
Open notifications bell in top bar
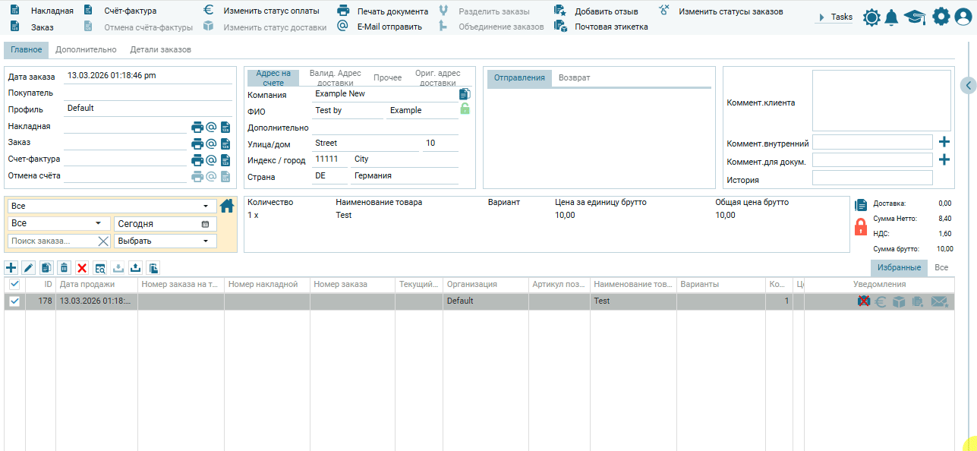891,17
